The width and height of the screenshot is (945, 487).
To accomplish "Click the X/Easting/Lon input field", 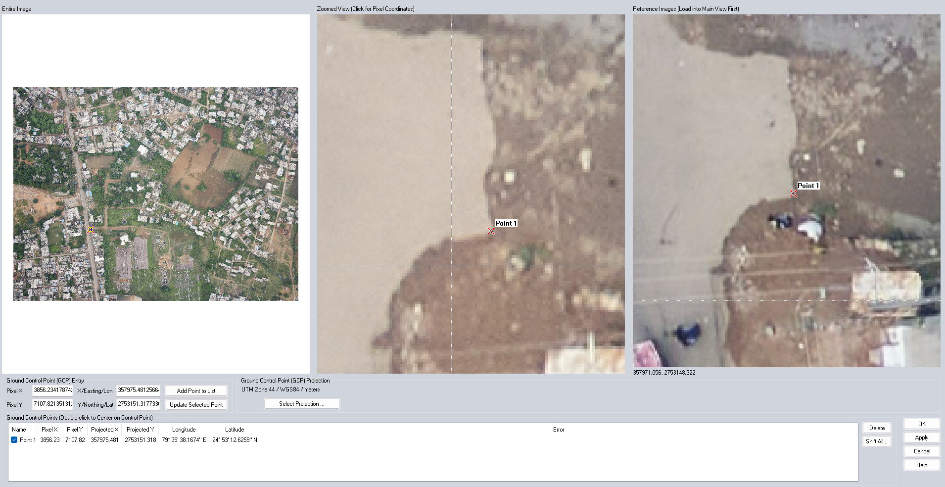I will click(138, 390).
